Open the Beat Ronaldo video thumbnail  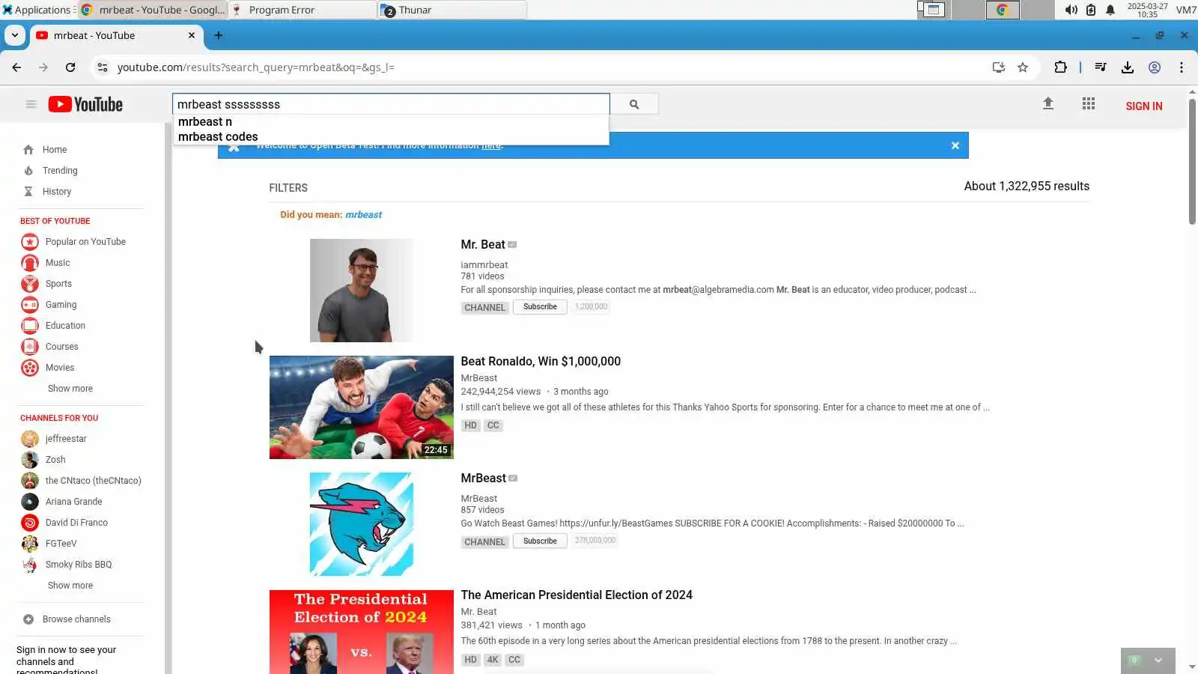[362, 407]
